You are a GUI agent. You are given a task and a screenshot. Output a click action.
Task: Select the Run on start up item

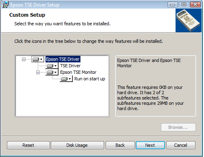[90, 79]
